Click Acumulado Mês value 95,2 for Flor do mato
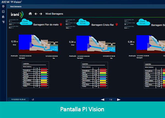Viewport: 165px width, 118px height. (10, 28)
